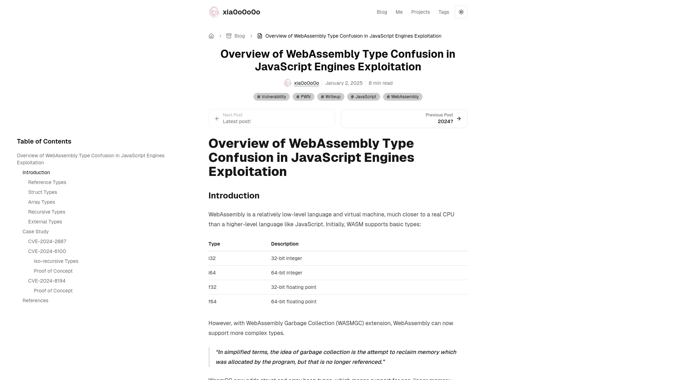Toggle the dark/light mode sun icon
The width and height of the screenshot is (676, 380).
[461, 12]
